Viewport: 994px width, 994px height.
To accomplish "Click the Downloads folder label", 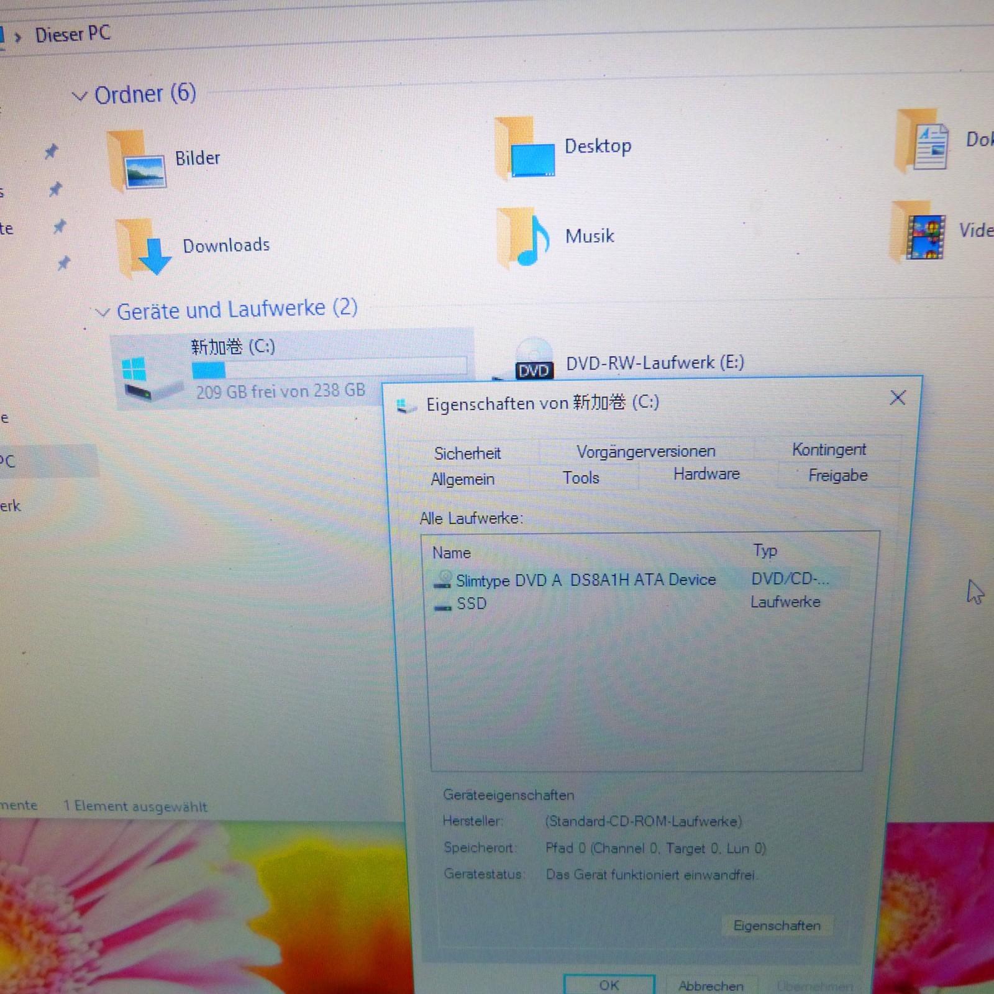I will click(226, 245).
